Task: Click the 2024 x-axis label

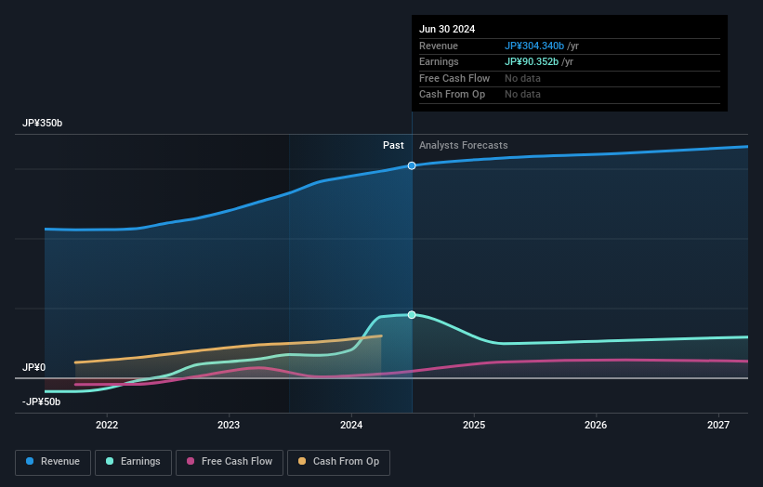Action: pos(351,426)
